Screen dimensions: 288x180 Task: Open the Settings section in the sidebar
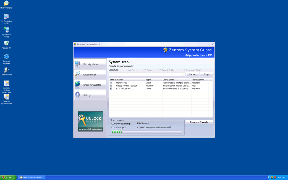(90, 95)
